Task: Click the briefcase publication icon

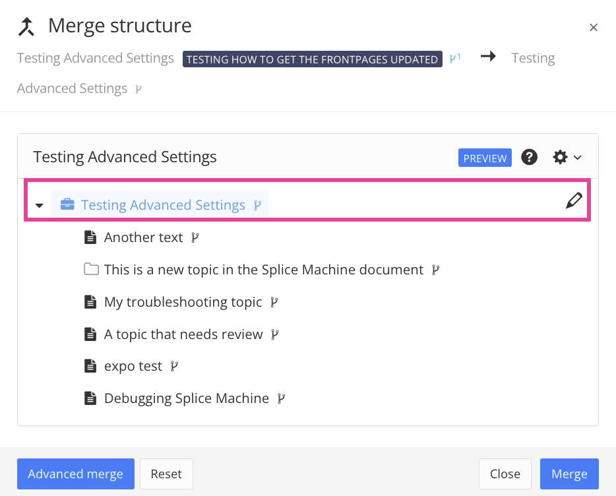Action: click(x=67, y=204)
